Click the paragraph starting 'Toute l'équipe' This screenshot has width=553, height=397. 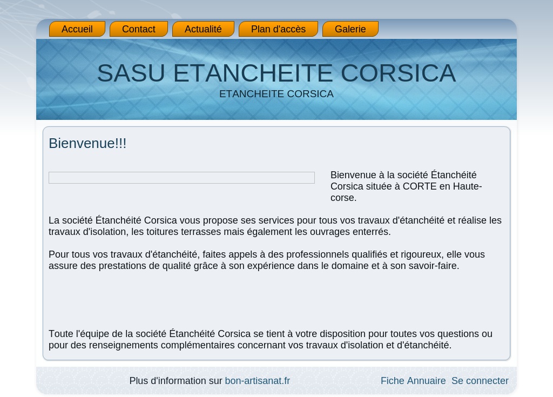pos(271,339)
